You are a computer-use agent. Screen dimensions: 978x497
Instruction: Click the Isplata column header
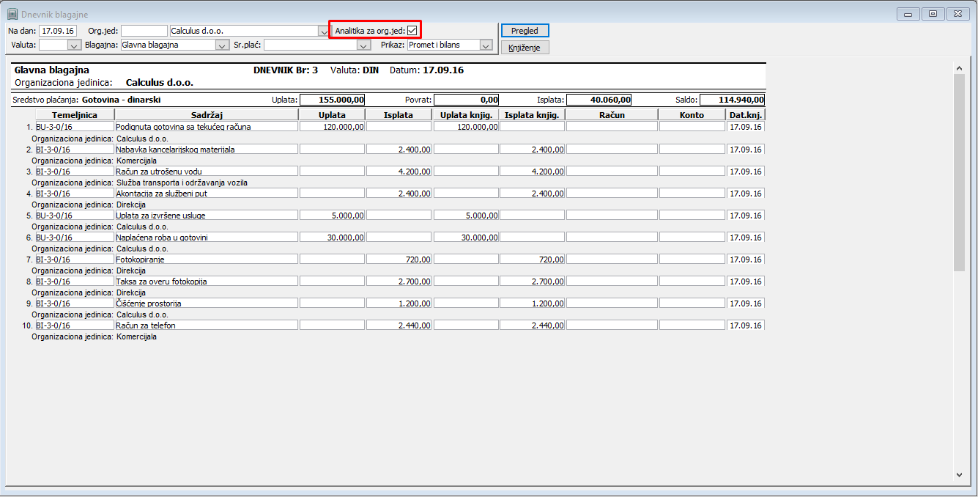[399, 115]
